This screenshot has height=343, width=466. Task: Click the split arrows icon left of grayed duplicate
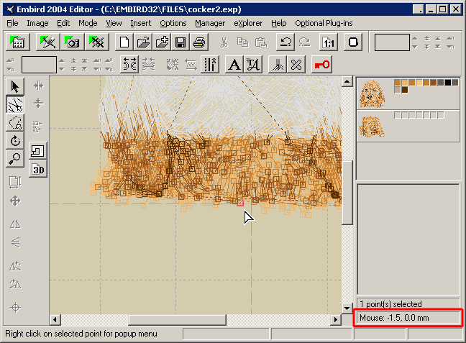129,65
